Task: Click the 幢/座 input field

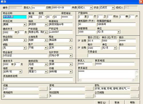Action: click(x=33, y=17)
